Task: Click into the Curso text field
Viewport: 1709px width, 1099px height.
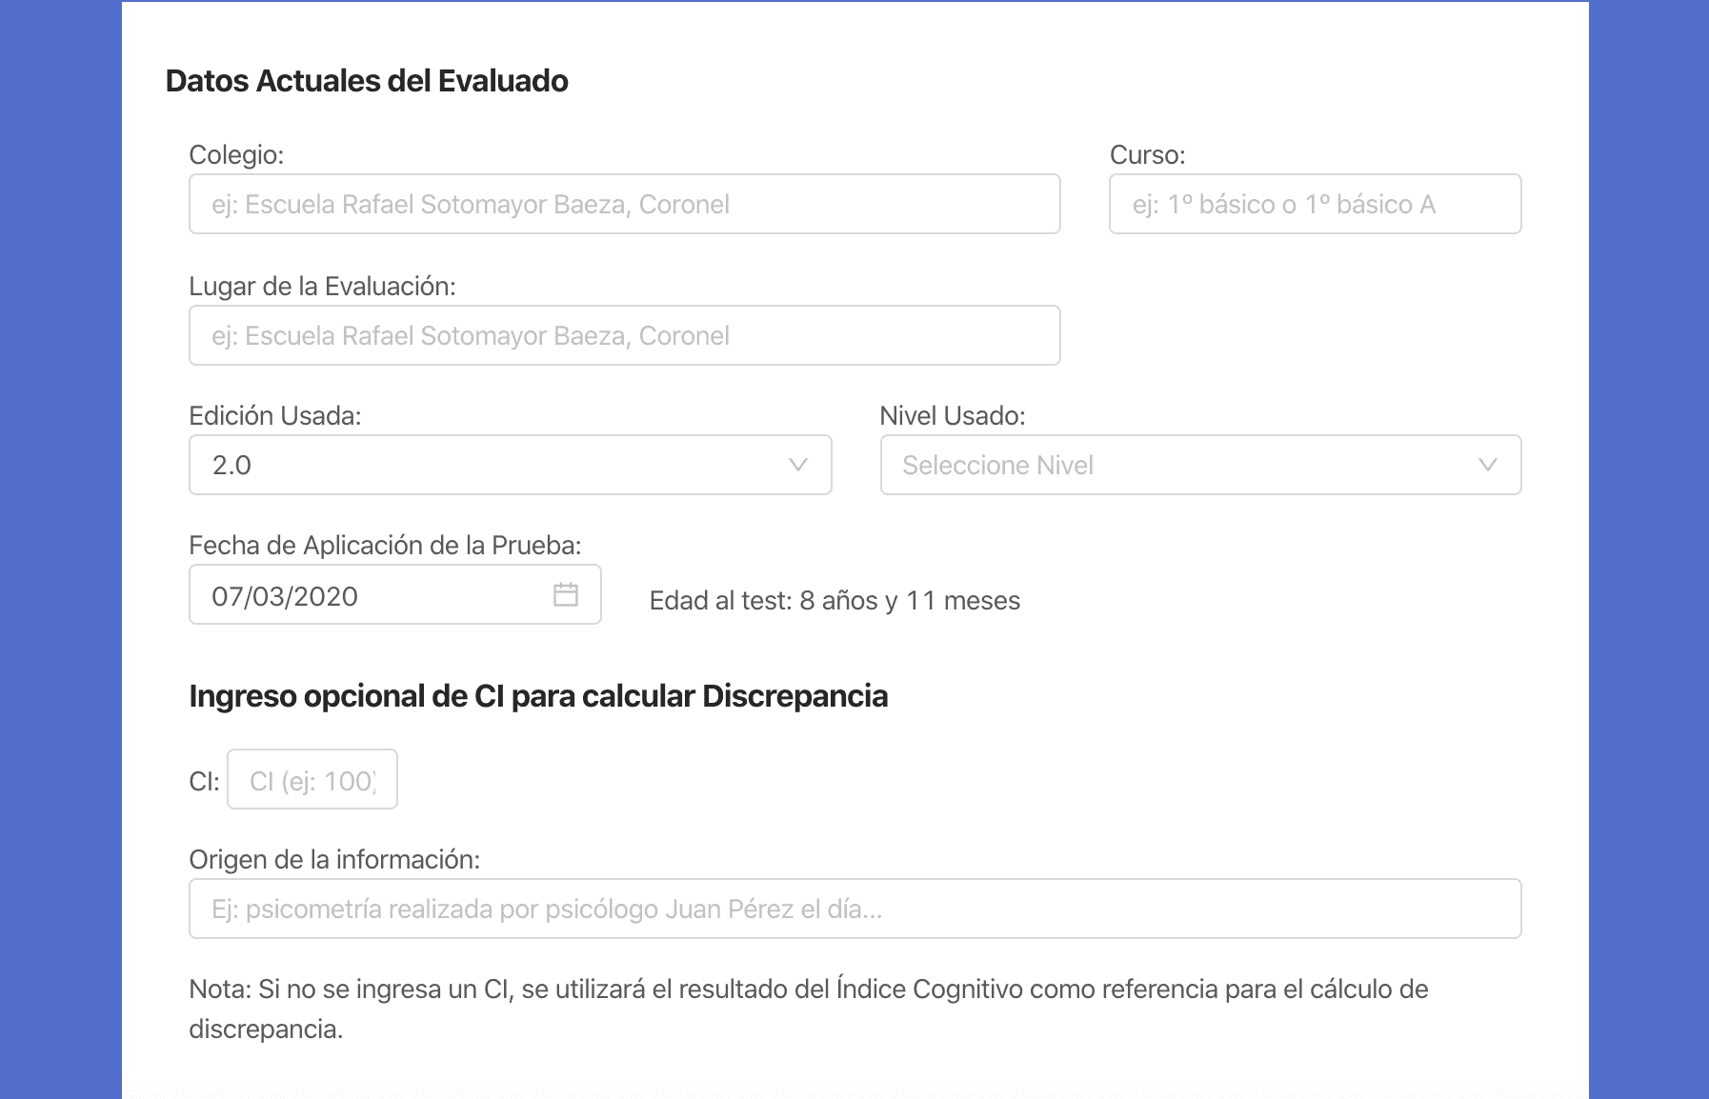Action: click(1315, 204)
